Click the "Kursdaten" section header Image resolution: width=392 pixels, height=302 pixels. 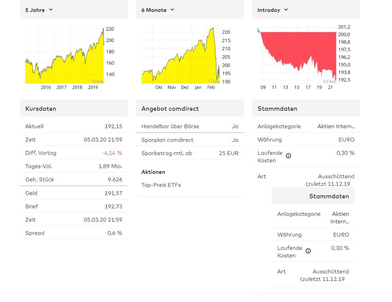point(41,109)
